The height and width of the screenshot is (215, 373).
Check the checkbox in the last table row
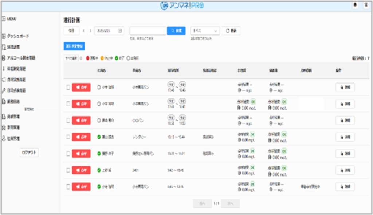click(x=68, y=187)
